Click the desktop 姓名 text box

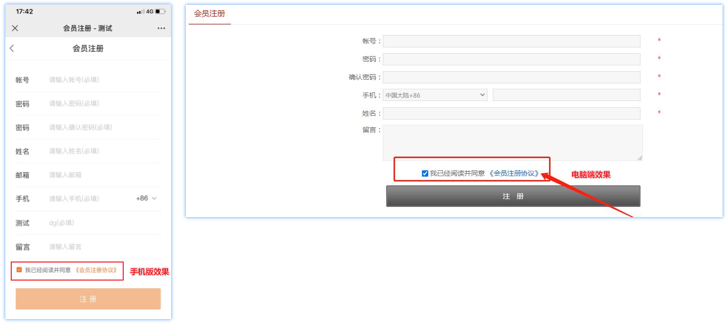pyautogui.click(x=511, y=113)
